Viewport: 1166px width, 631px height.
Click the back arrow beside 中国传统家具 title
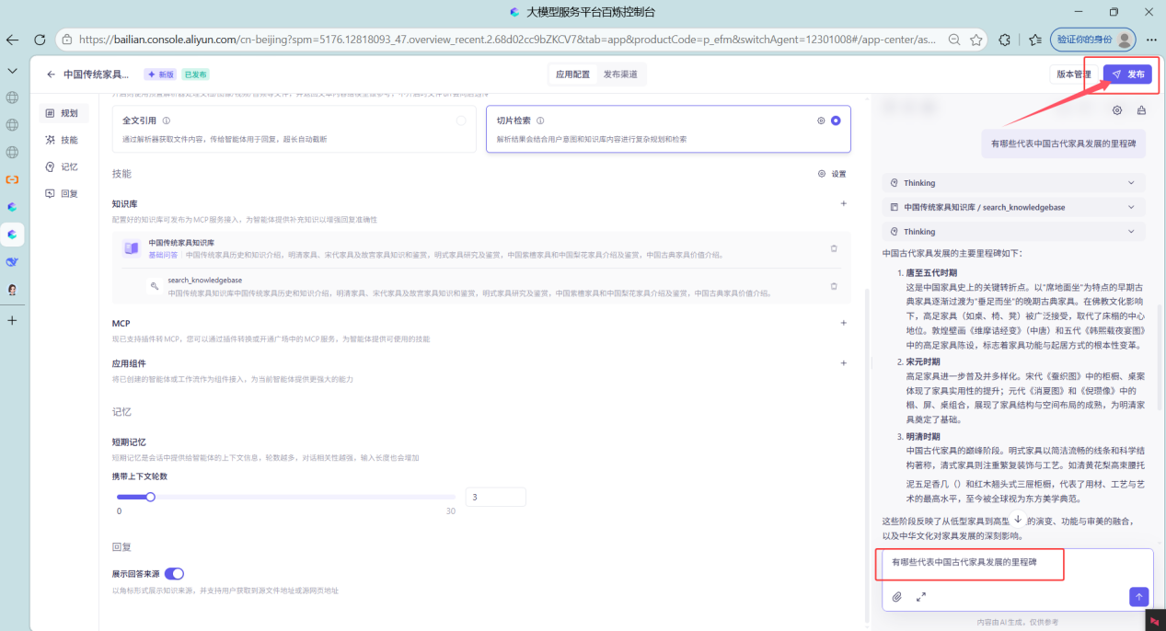(52, 75)
